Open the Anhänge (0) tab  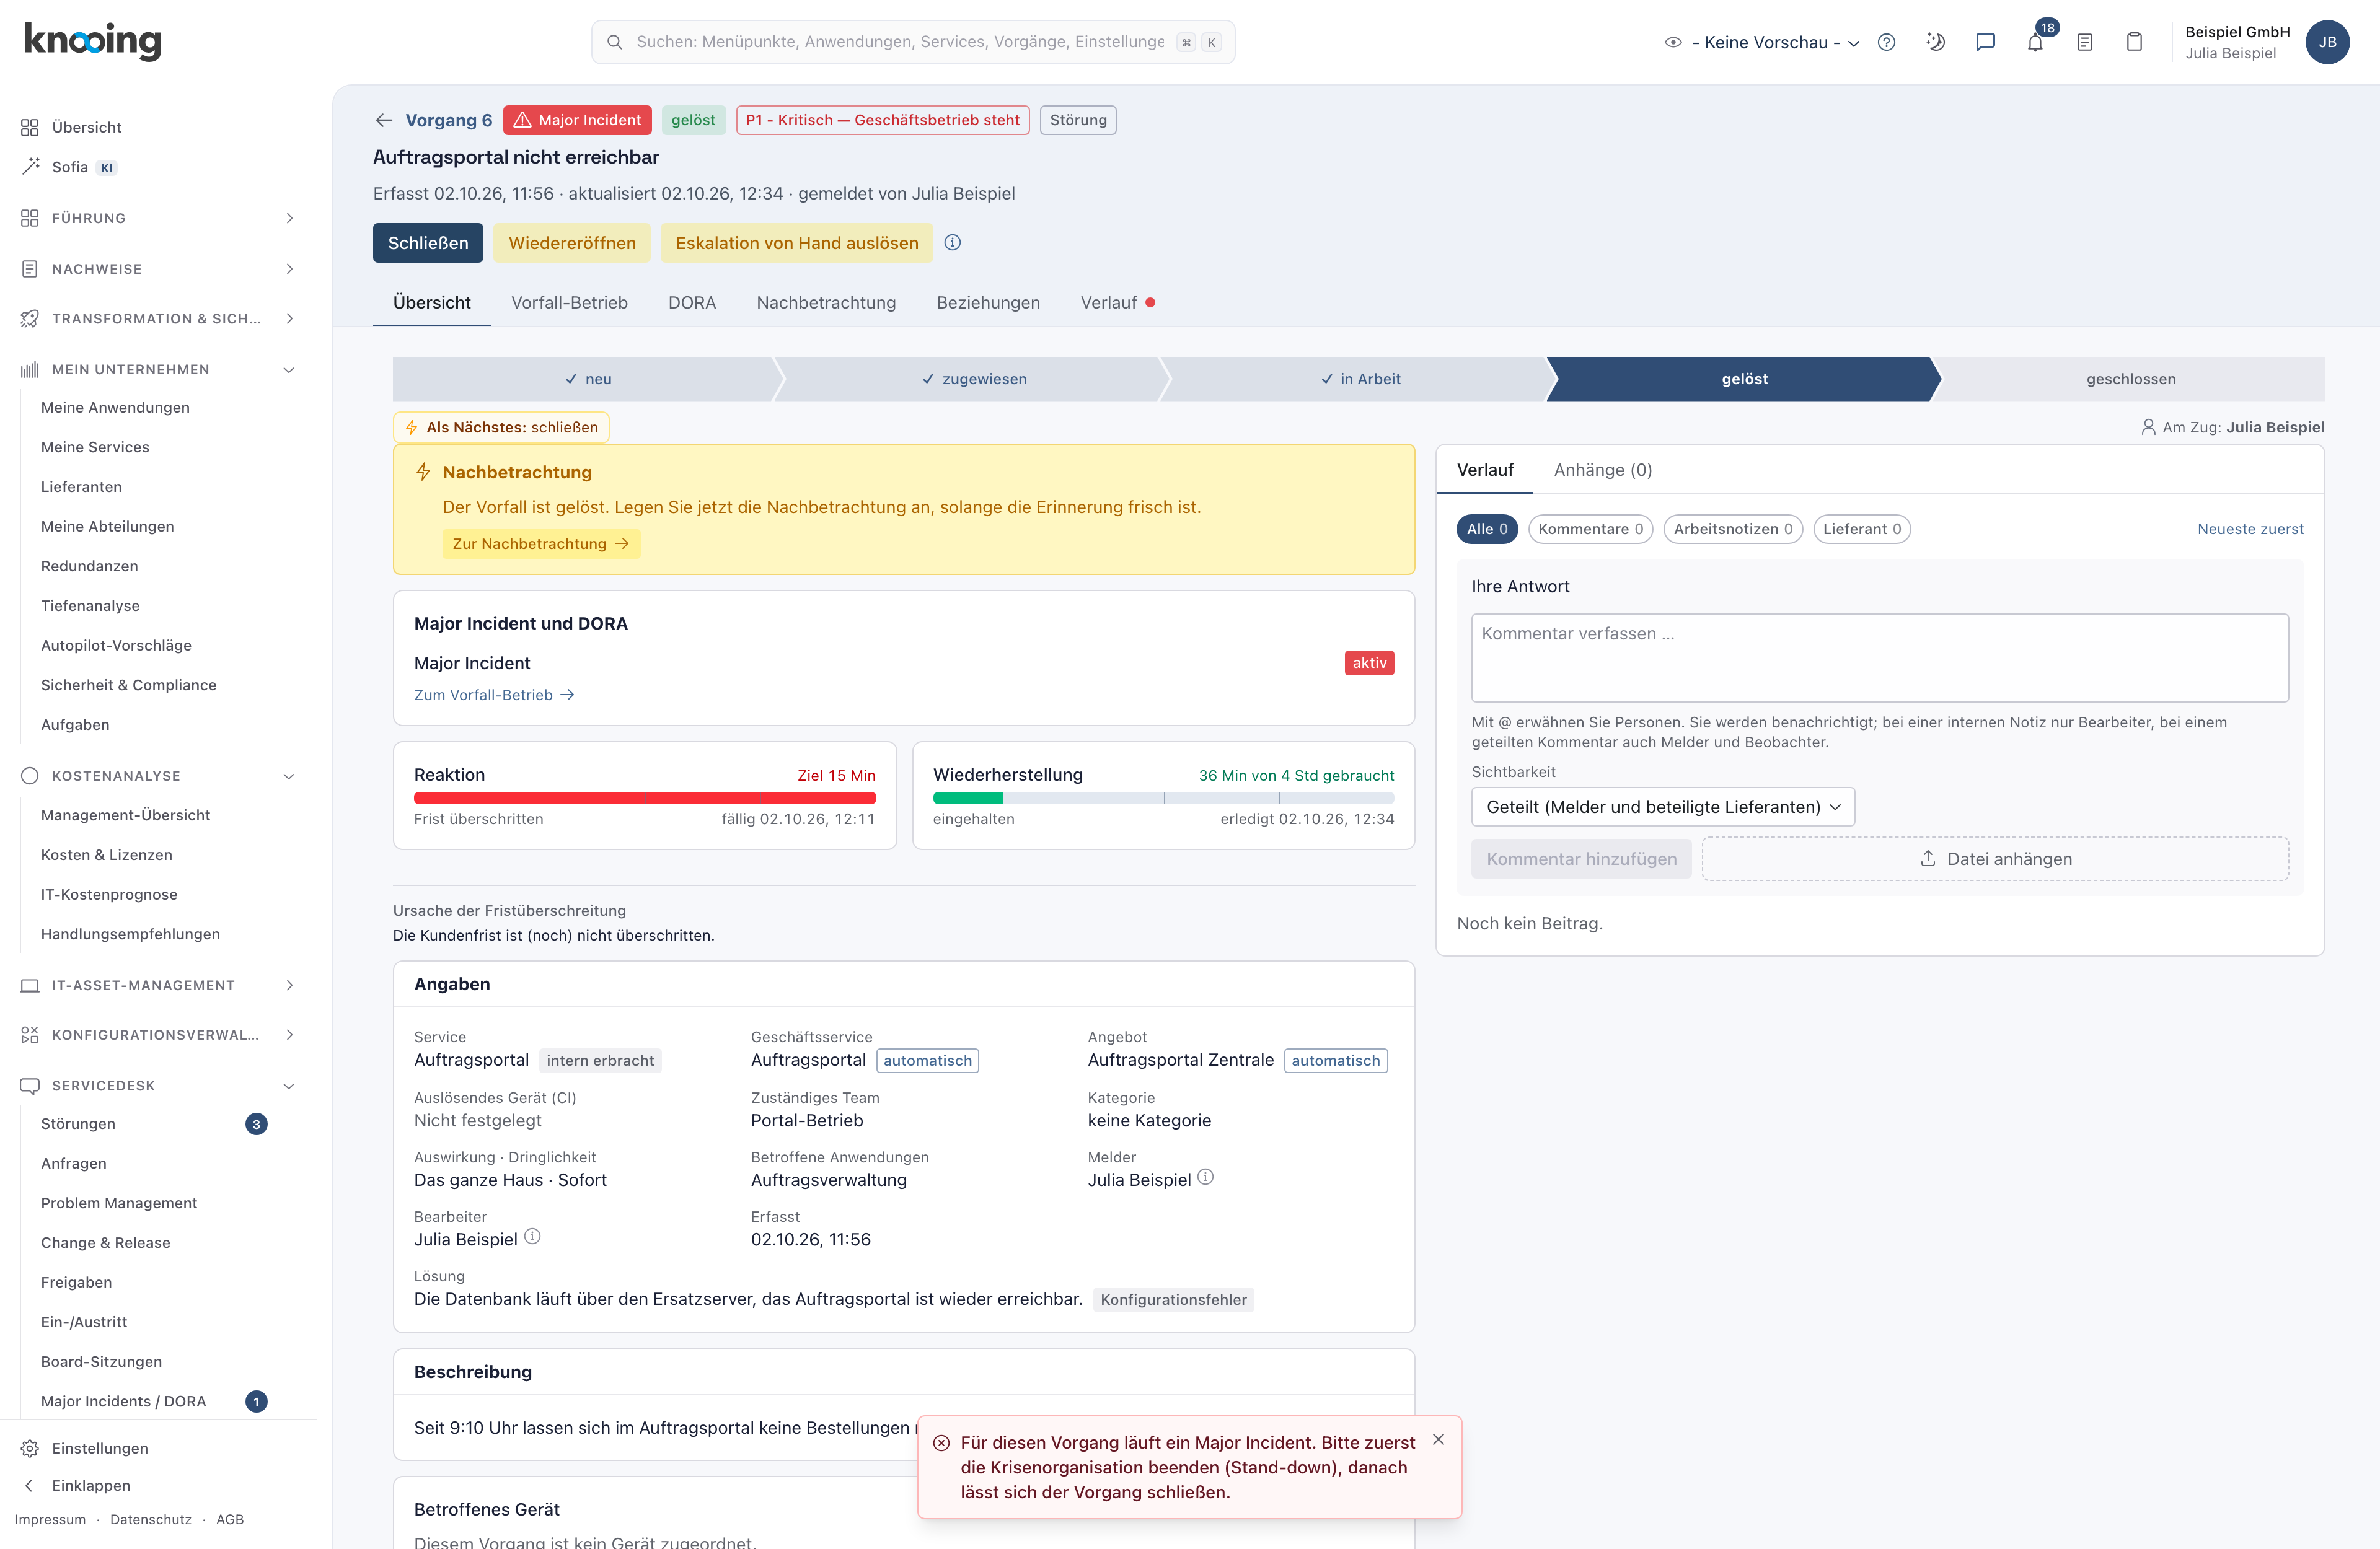pyautogui.click(x=1603, y=470)
